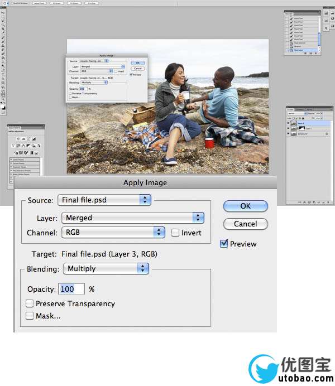Hide the top selected layer via eye icon

tap(288, 123)
